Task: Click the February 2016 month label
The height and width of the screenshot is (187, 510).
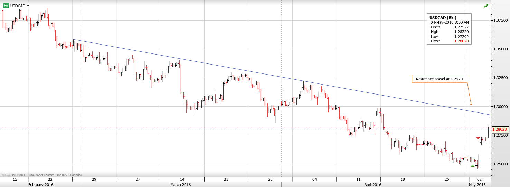Action: tap(40, 185)
